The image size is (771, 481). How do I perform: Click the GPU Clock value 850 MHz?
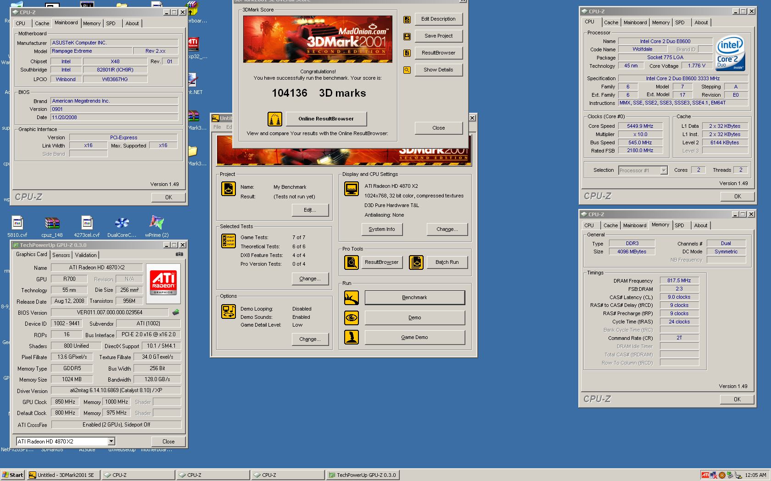point(65,402)
